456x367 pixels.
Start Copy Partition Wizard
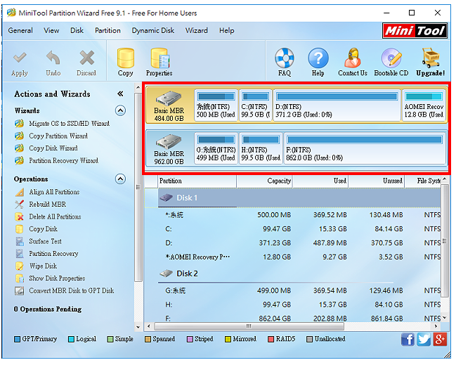(58, 136)
